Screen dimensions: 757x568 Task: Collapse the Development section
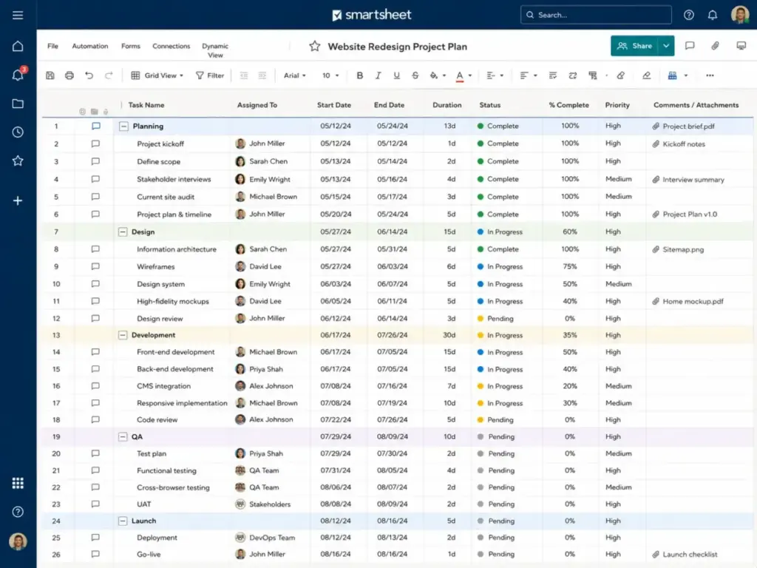[123, 335]
